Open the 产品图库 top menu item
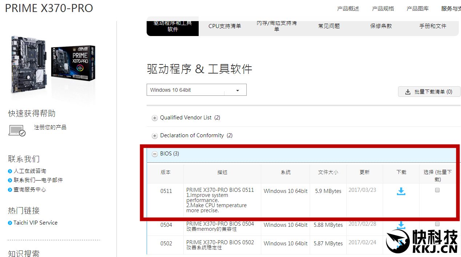This screenshot has width=461, height=257. (x=418, y=8)
